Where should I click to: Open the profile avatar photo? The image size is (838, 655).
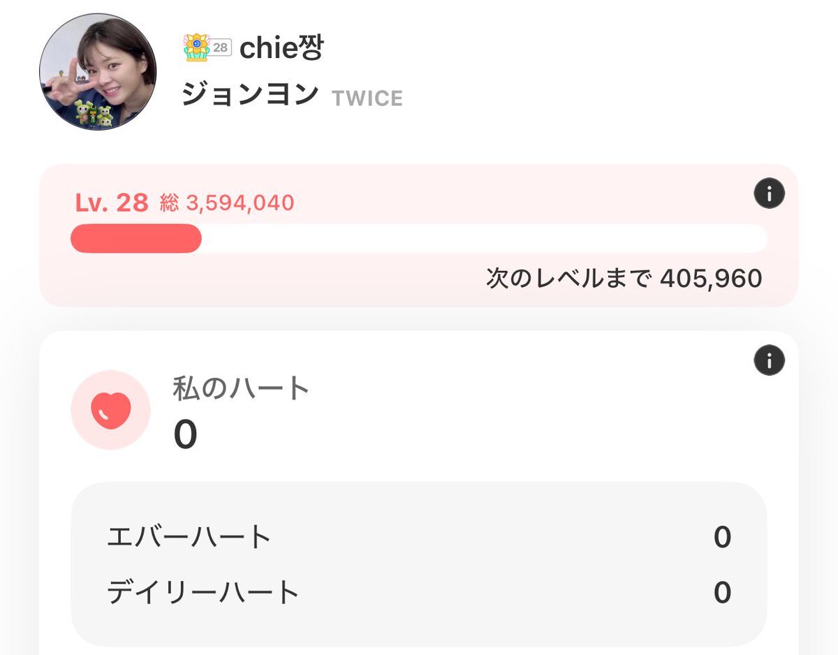(x=98, y=71)
